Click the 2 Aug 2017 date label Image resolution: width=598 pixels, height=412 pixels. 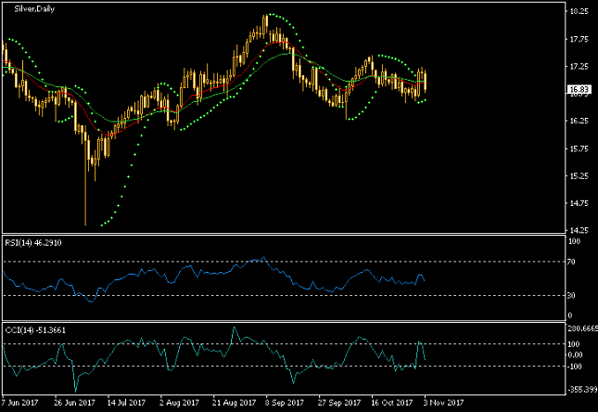coord(180,403)
